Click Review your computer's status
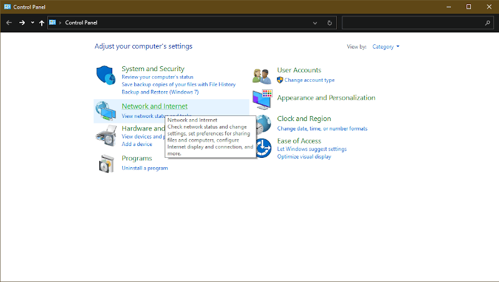The image size is (499, 282). coord(158,77)
